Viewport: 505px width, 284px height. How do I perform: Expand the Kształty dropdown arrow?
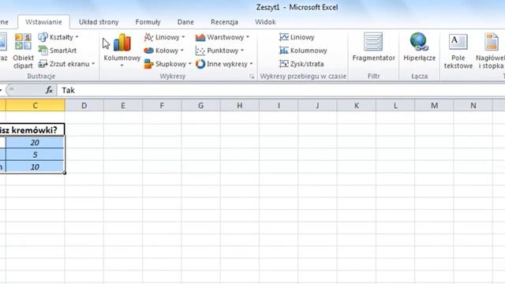(77, 37)
